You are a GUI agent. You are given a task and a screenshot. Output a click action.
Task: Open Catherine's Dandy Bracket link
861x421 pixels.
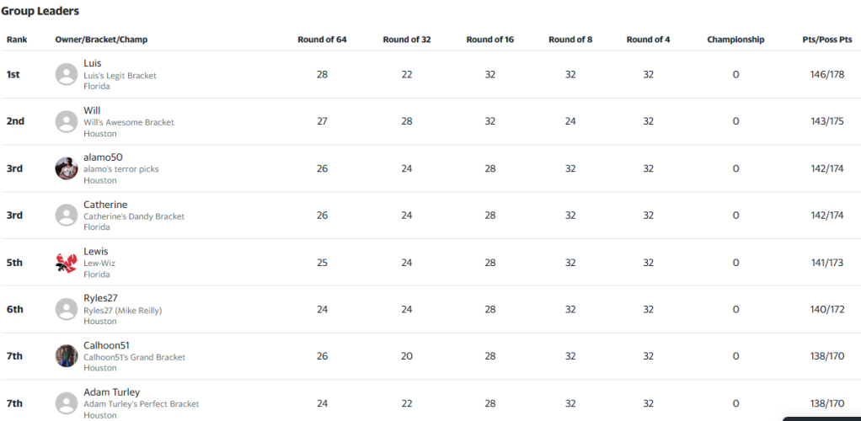134,216
